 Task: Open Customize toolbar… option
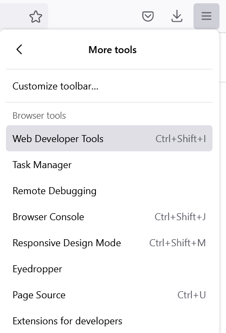click(x=109, y=86)
